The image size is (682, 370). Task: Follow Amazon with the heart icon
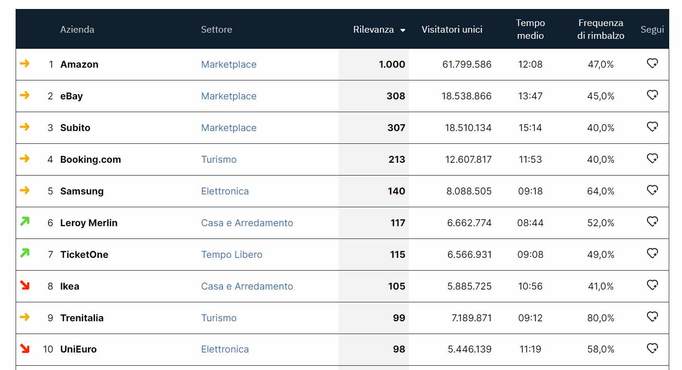[652, 63]
